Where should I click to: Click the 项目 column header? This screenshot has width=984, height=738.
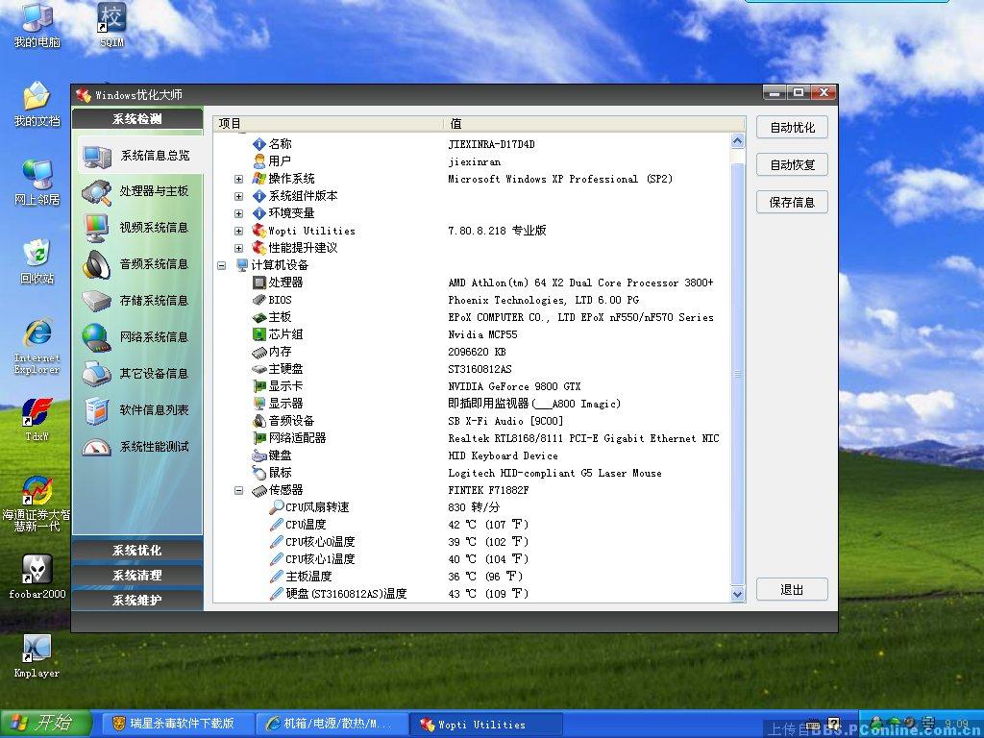[x=329, y=124]
